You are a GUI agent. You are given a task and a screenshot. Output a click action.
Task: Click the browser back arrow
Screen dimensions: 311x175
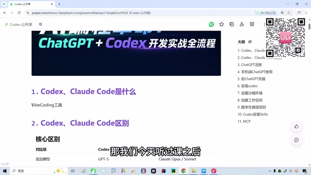(4, 13)
